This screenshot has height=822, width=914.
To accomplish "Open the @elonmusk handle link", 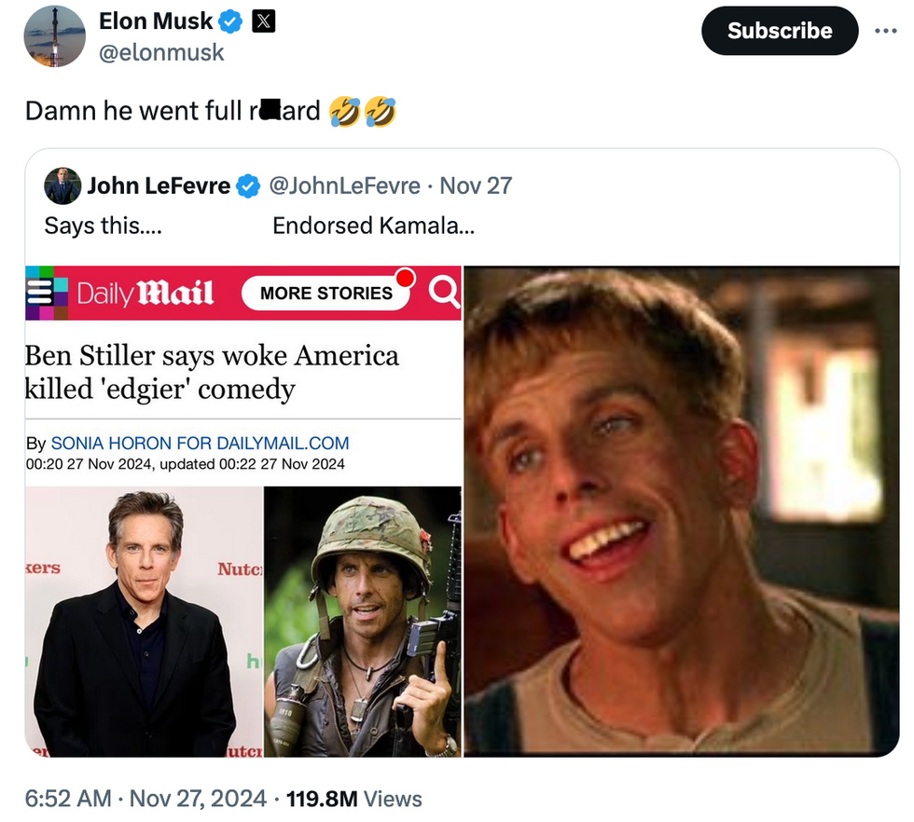I will [161, 52].
